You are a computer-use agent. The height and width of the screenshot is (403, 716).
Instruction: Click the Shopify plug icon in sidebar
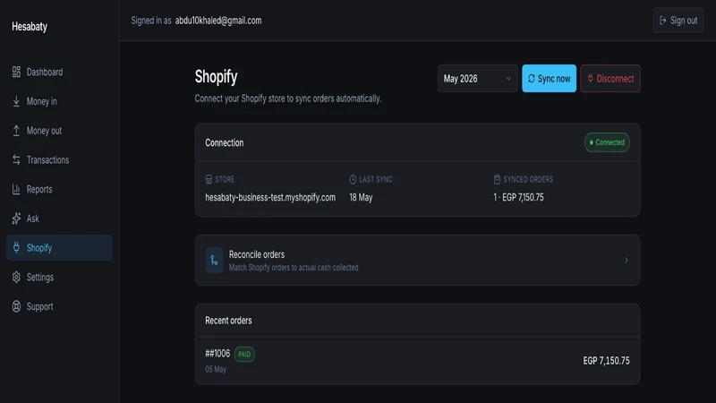16,248
